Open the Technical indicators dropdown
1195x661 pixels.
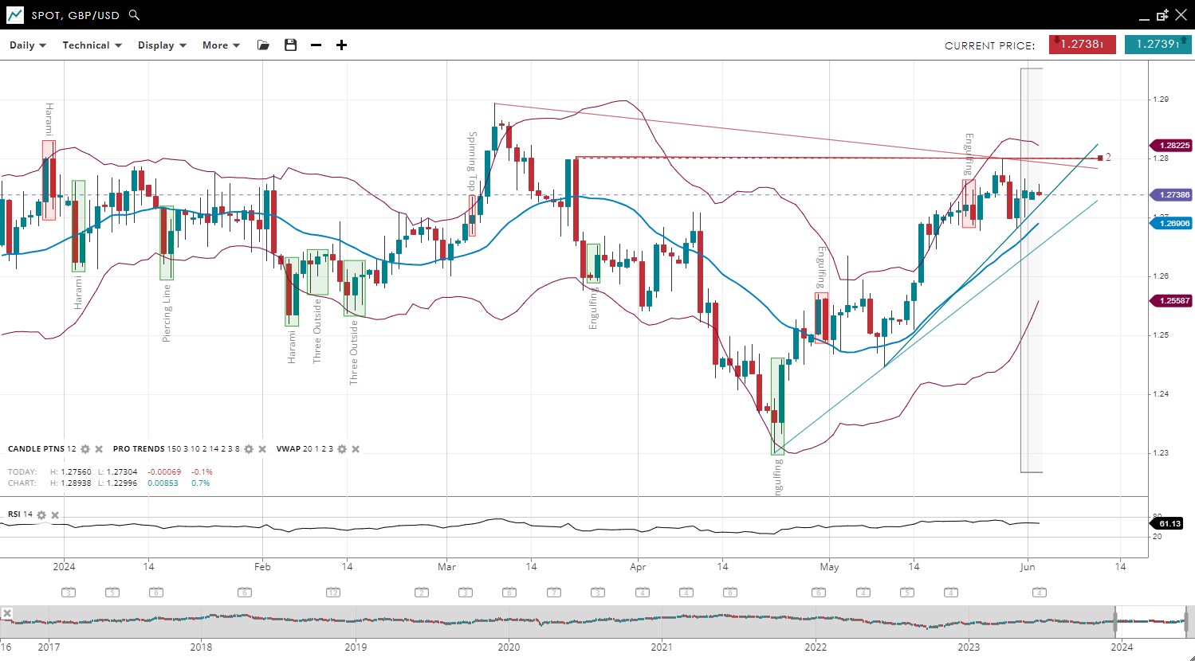92,45
